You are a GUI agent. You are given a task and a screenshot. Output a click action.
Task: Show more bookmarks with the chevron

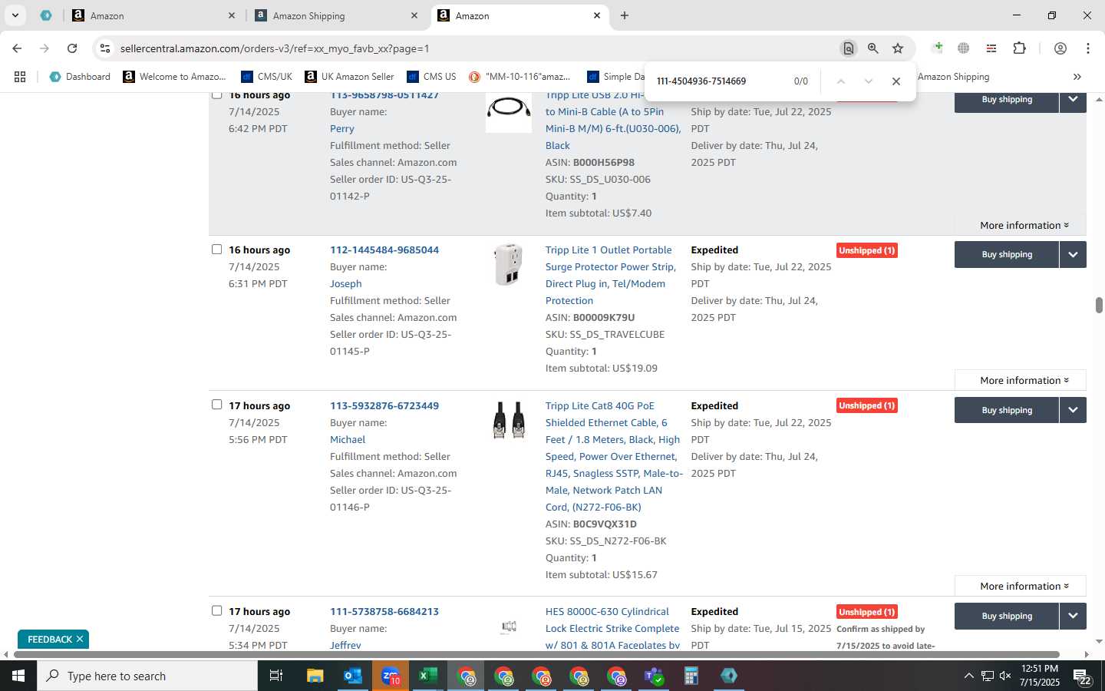(x=1077, y=77)
